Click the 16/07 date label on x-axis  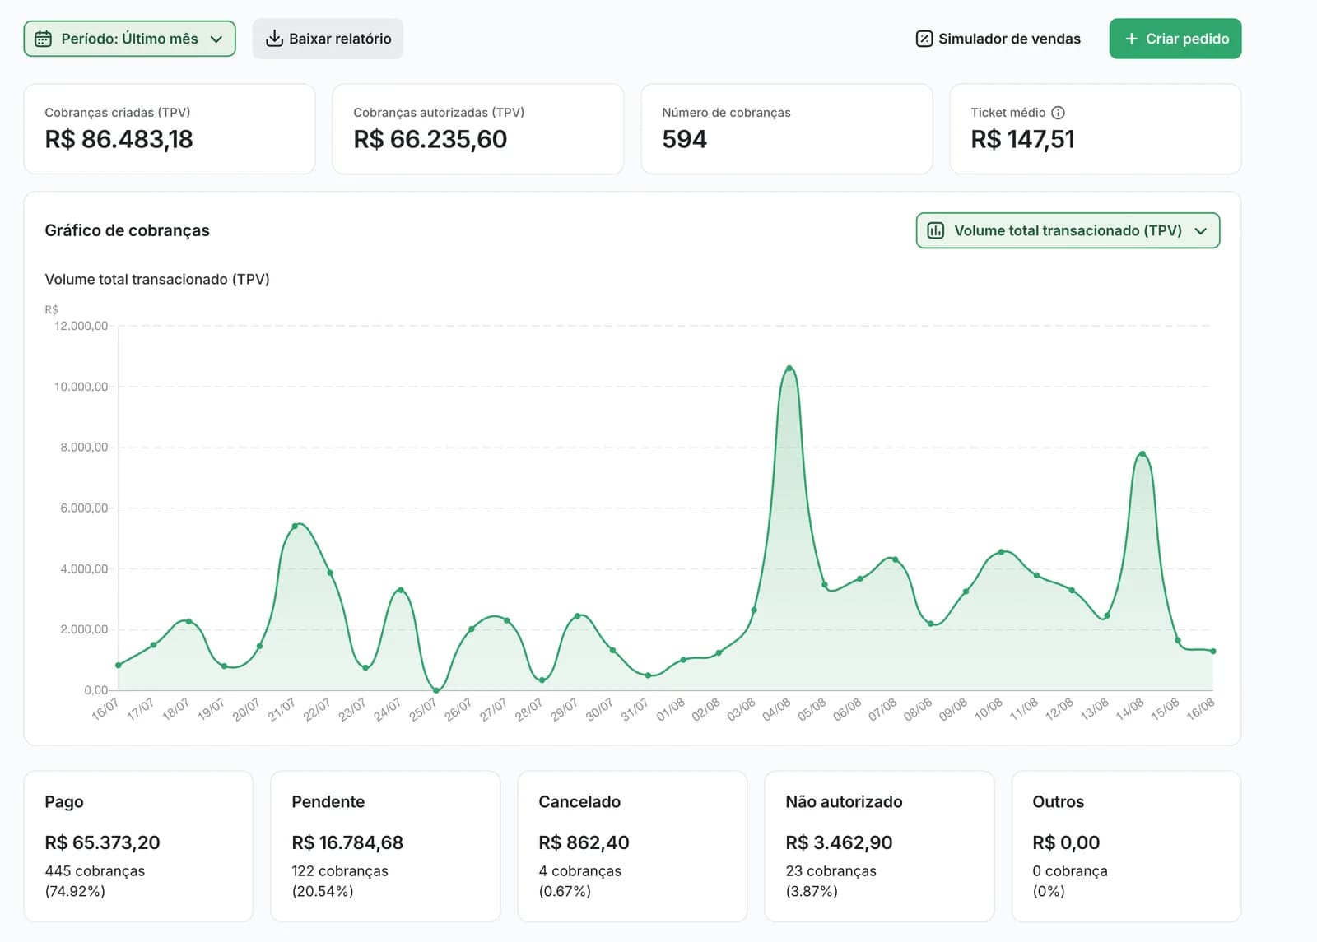[x=105, y=709]
